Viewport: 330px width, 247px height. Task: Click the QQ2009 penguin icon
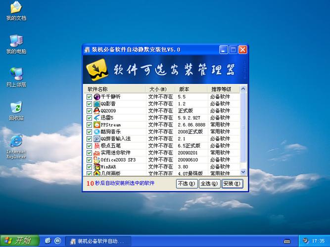(x=97, y=111)
